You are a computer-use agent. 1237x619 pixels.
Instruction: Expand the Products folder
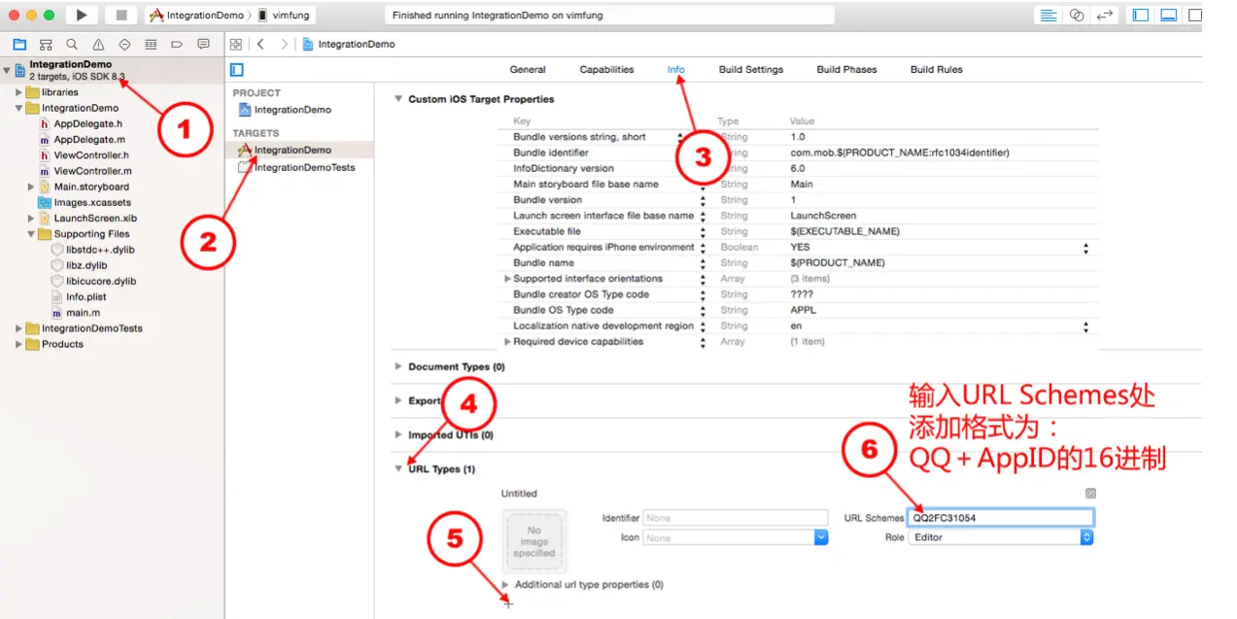pos(18,344)
